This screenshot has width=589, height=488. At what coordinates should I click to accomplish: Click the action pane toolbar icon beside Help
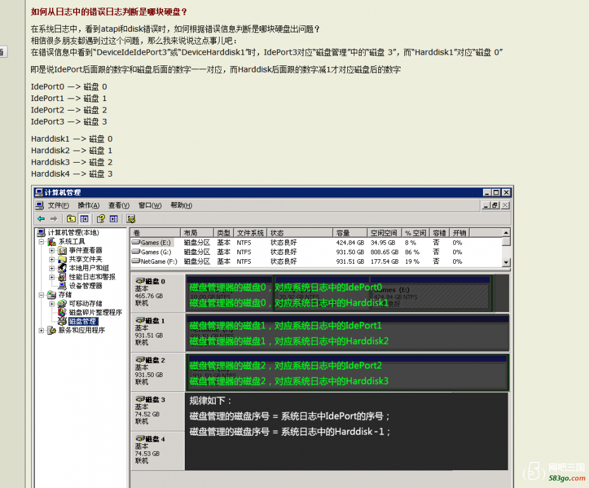point(114,219)
